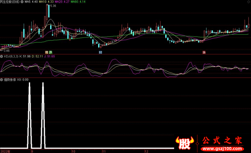The width and height of the screenshot is (251, 153).
Task: Click the orange 榜 marker icon
Action: pyautogui.click(x=46, y=52)
